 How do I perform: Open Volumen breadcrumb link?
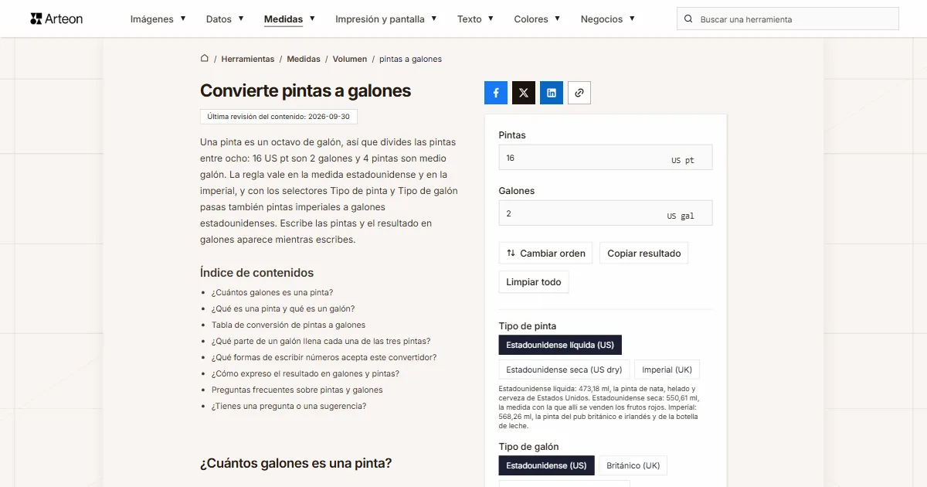pyautogui.click(x=350, y=59)
